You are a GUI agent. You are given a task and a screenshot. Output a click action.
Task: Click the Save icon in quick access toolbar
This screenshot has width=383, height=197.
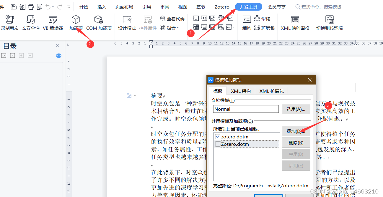[x=14, y=6]
